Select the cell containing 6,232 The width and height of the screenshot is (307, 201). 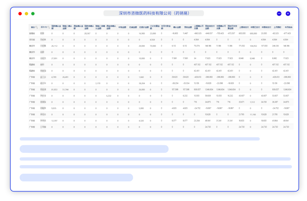click(109, 96)
